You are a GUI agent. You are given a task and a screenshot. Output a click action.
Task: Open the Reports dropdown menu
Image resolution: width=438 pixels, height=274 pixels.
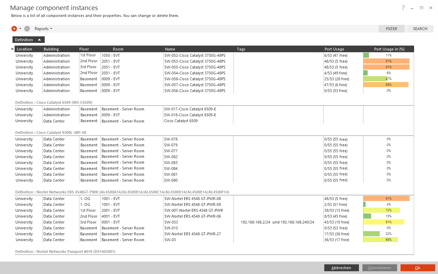coord(43,29)
